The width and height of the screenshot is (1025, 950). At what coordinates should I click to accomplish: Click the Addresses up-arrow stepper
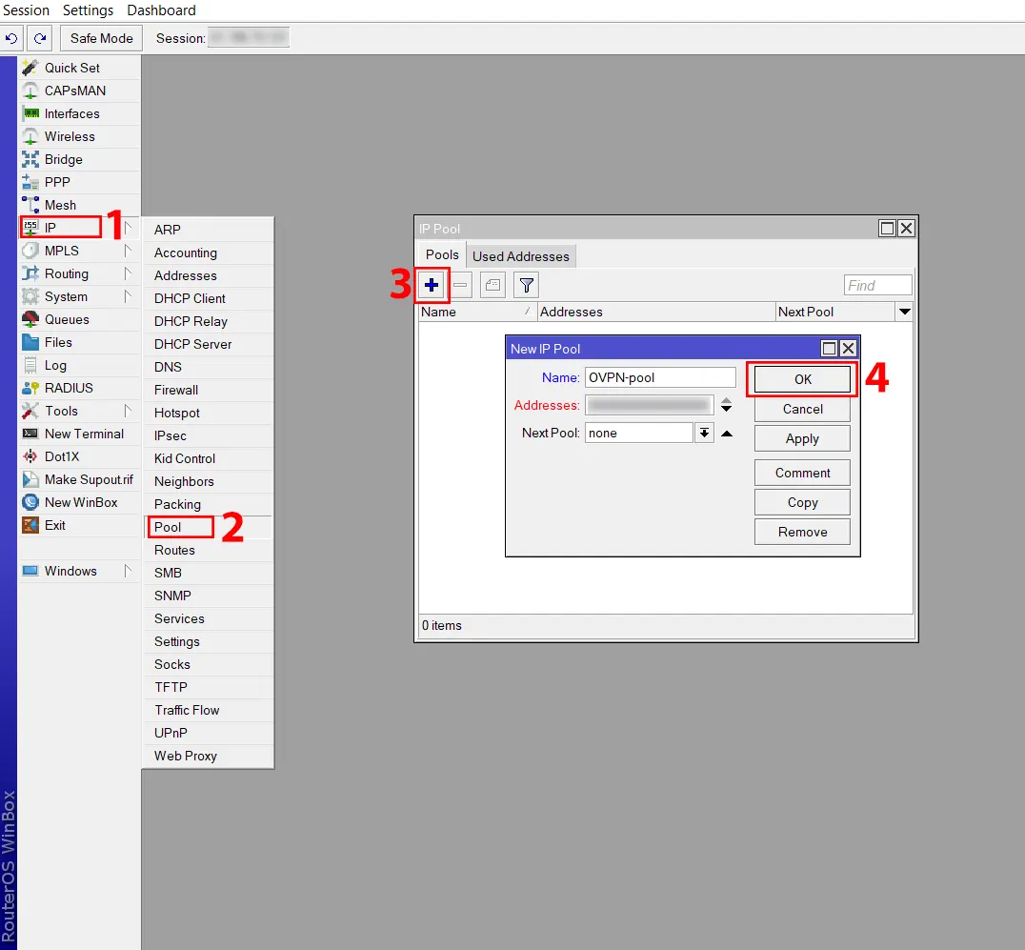(x=725, y=399)
